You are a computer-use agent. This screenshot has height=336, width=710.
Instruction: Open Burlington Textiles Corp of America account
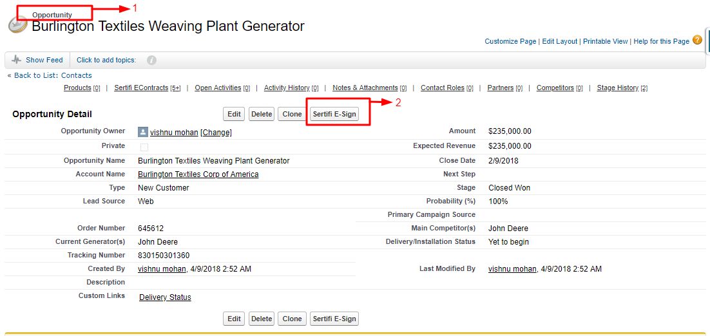(198, 174)
